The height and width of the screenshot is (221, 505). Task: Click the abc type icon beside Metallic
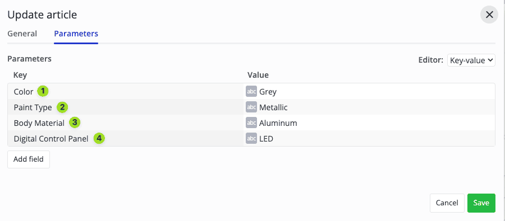(251, 107)
